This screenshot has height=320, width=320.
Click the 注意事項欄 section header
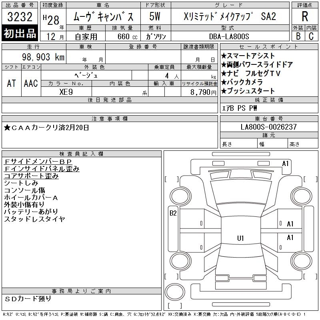click(110, 119)
